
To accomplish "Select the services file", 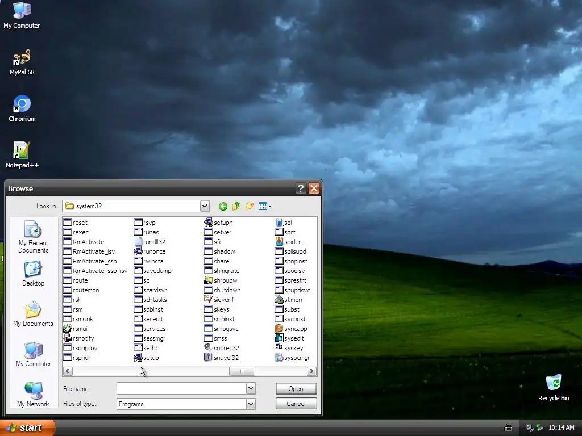I will 150,329.
